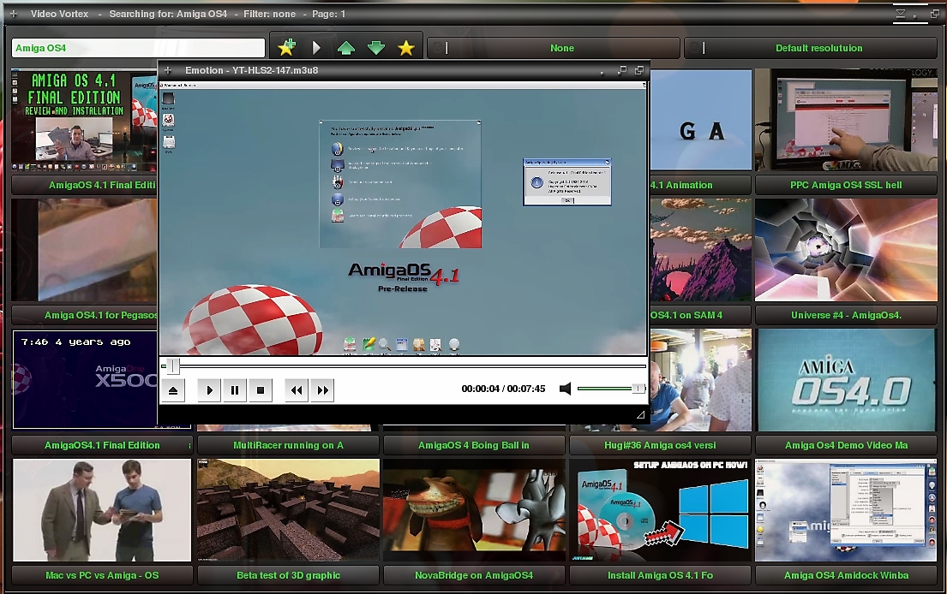The width and height of the screenshot is (947, 594).
Task: Open favorites with the gold star icon
Action: pos(406,48)
